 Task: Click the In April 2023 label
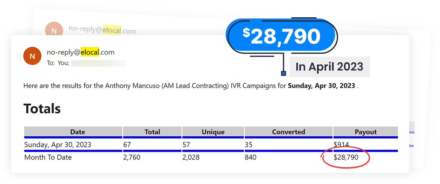329,67
